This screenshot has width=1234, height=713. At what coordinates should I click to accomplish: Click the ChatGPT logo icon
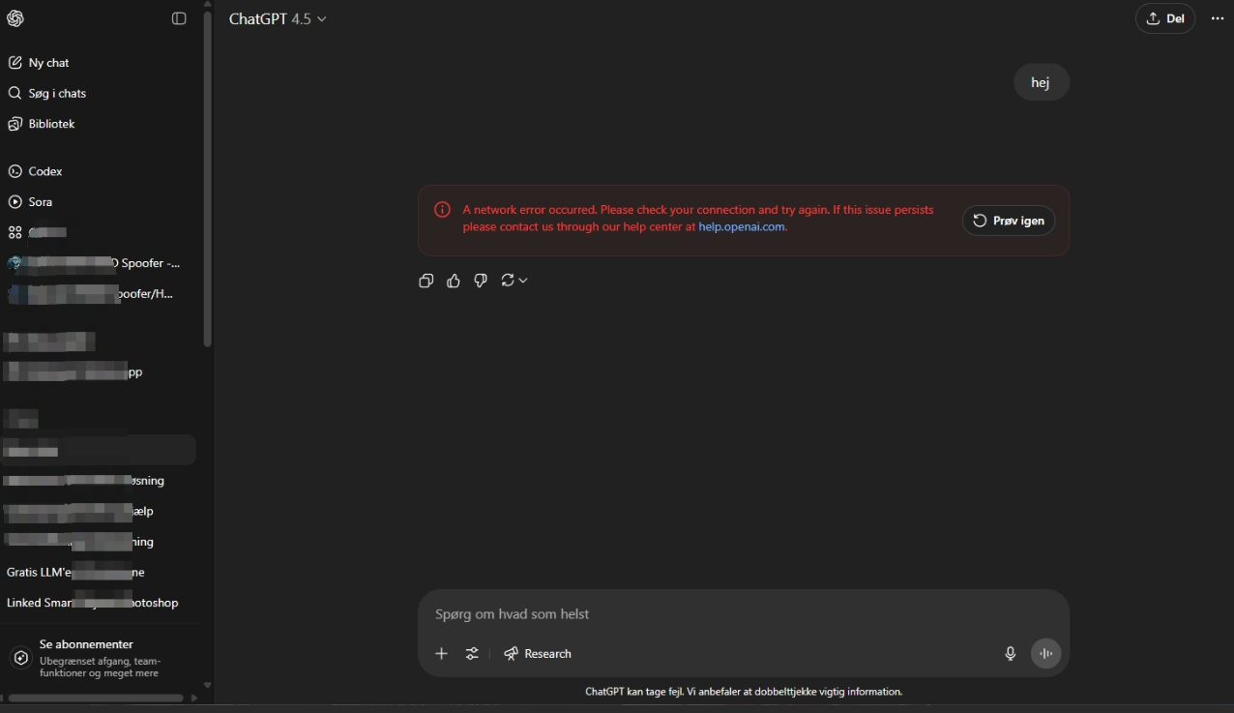(x=15, y=18)
